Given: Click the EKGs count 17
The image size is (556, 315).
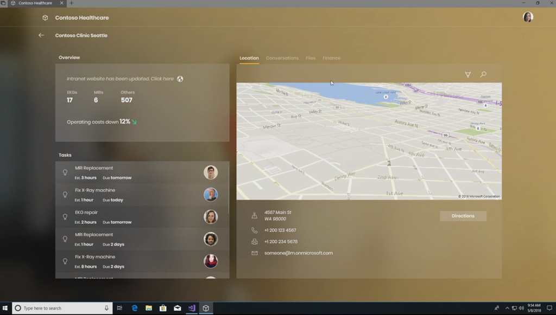Looking at the screenshot, I should pyautogui.click(x=69, y=100).
